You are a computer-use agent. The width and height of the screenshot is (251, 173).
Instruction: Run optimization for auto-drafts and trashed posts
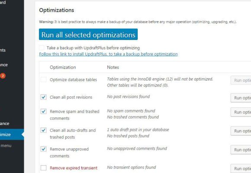[x=241, y=131]
